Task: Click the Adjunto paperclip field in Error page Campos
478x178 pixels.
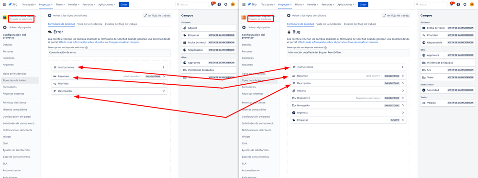Action: [209, 28]
